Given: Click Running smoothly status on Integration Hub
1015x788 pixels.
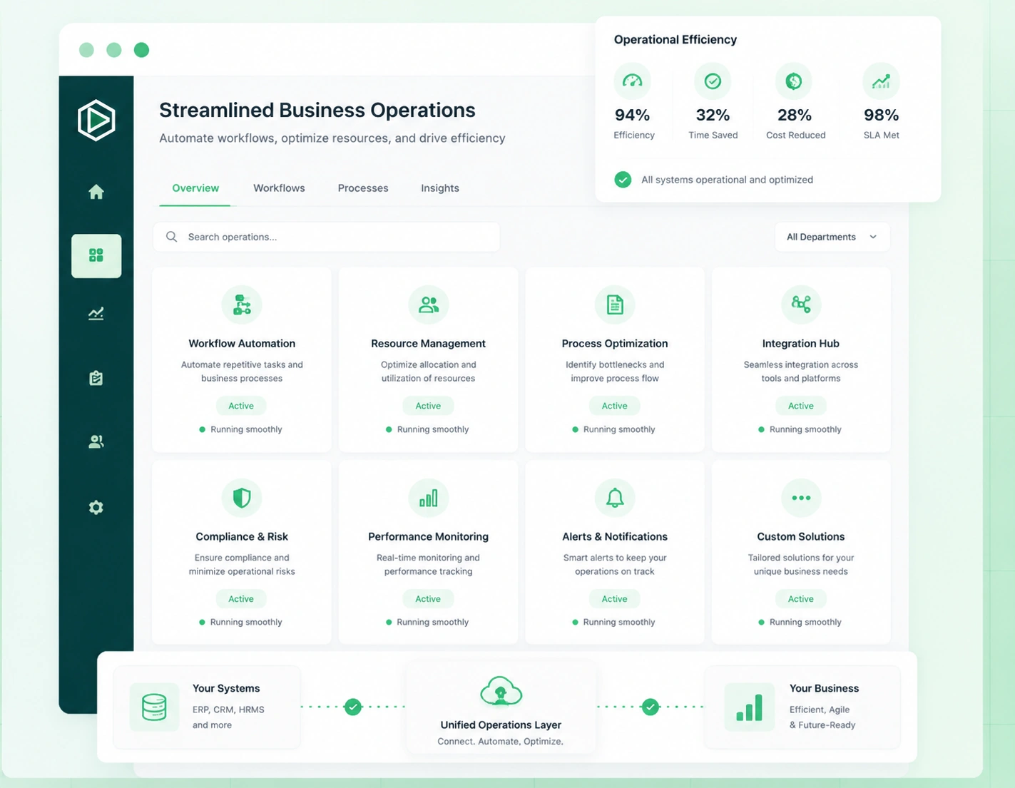Looking at the screenshot, I should pyautogui.click(x=800, y=429).
